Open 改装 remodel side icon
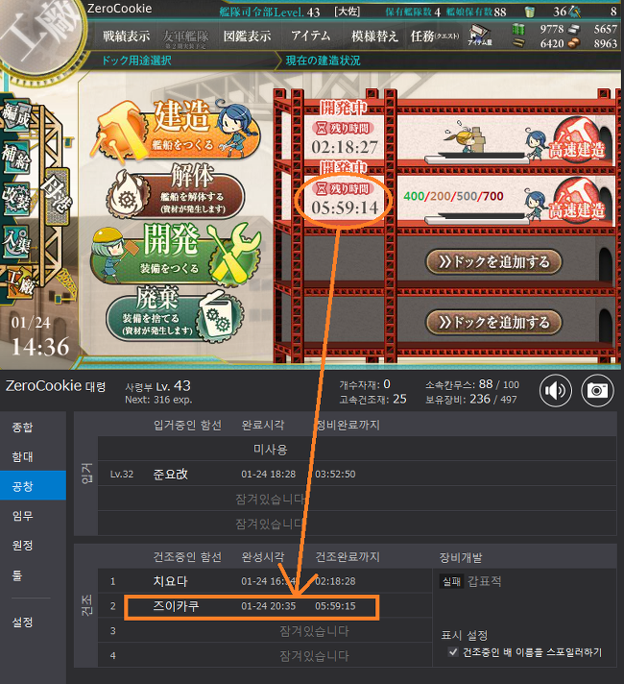 (16, 200)
